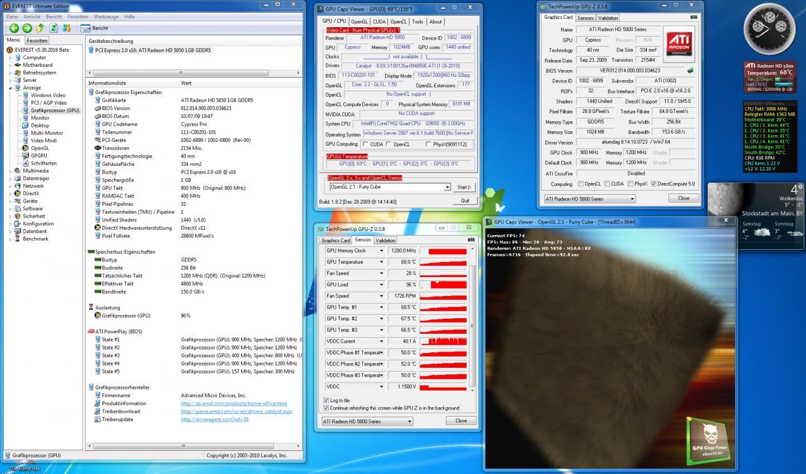This screenshot has width=806, height=474.
Task: Select the Motherboard node in EVEREST tree
Action: click(x=37, y=65)
